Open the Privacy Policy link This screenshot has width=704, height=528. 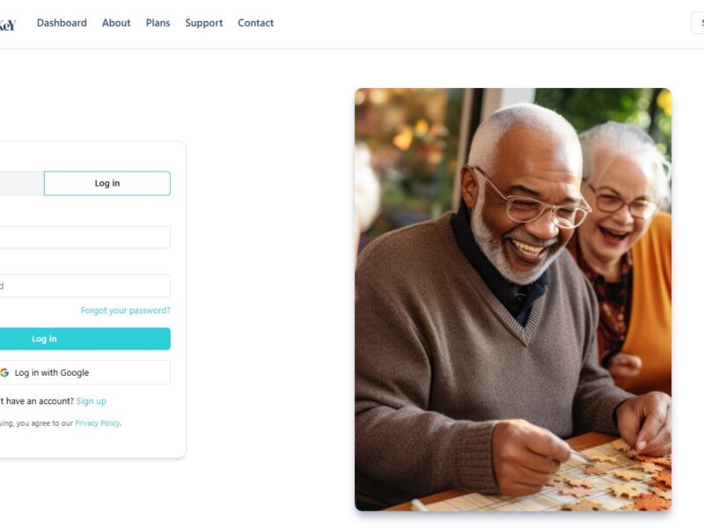point(98,423)
